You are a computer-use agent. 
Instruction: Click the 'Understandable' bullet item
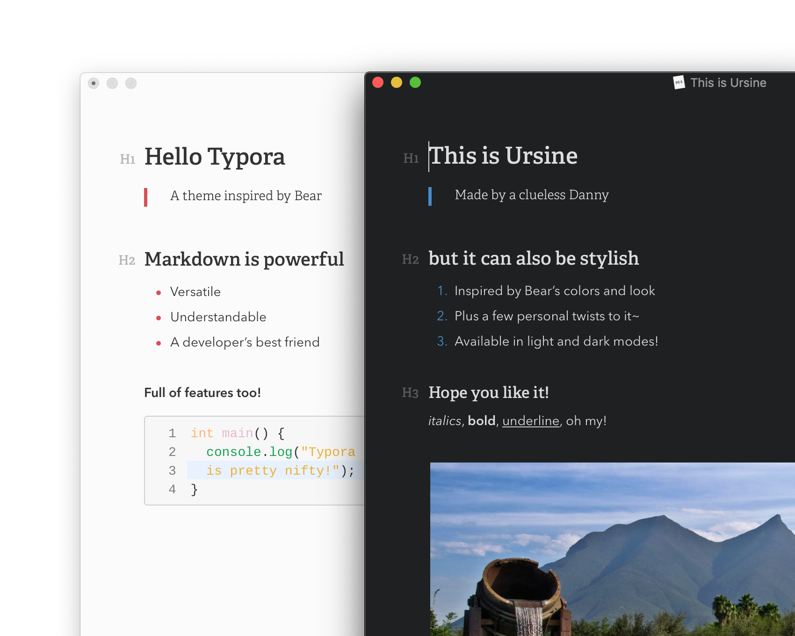[218, 317]
